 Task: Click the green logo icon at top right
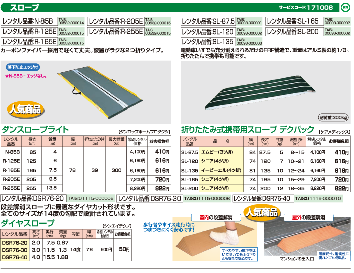click(x=344, y=8)
